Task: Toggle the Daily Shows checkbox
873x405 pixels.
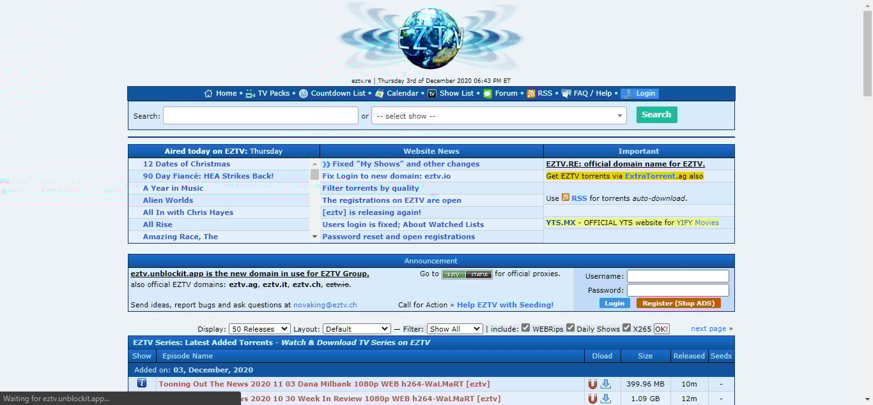Action: 570,328
